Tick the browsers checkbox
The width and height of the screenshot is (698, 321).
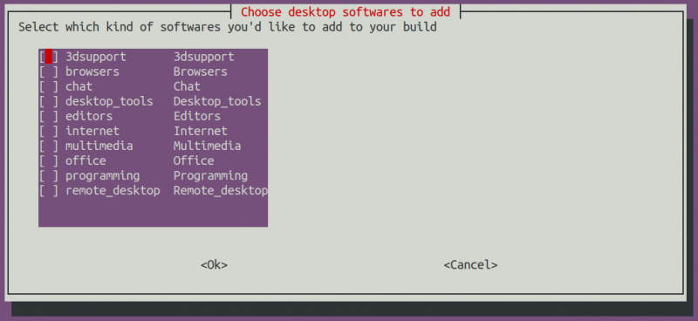pos(49,72)
